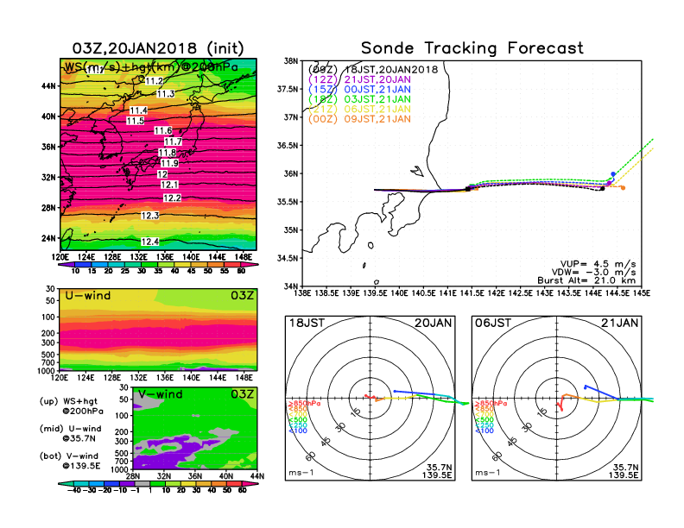Click the "145E" longitude tick on the tracking map

(x=641, y=292)
